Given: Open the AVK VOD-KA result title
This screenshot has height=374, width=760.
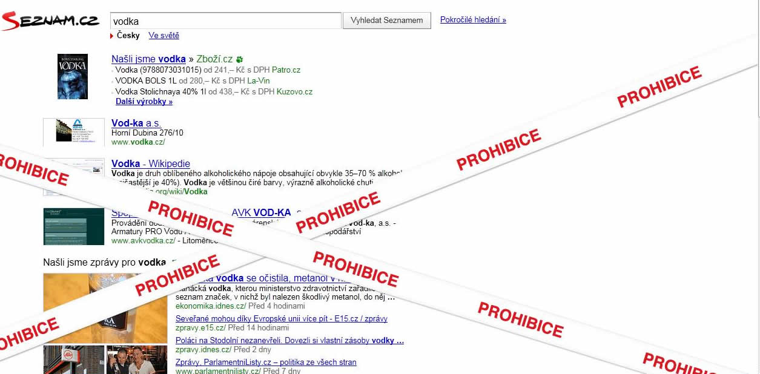Looking at the screenshot, I should click(261, 212).
